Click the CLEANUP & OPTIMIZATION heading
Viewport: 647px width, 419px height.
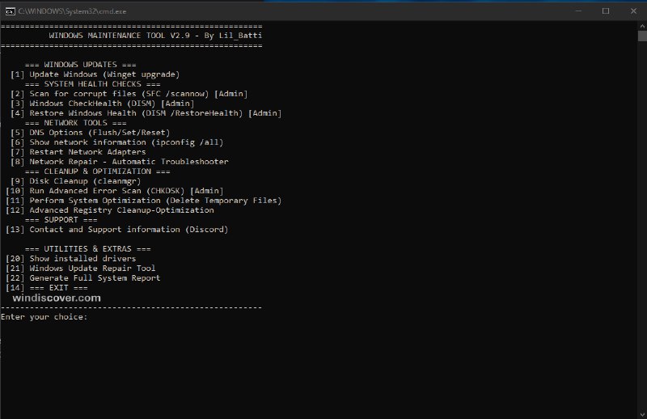[x=97, y=171]
